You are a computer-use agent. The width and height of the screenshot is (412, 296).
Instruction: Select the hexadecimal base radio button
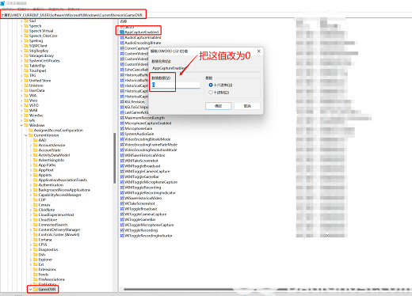click(x=211, y=85)
